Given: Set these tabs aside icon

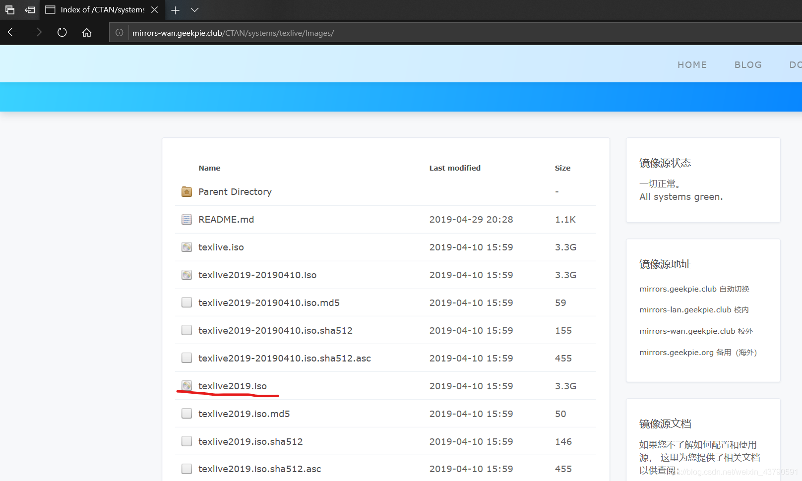Looking at the screenshot, I should (x=30, y=10).
